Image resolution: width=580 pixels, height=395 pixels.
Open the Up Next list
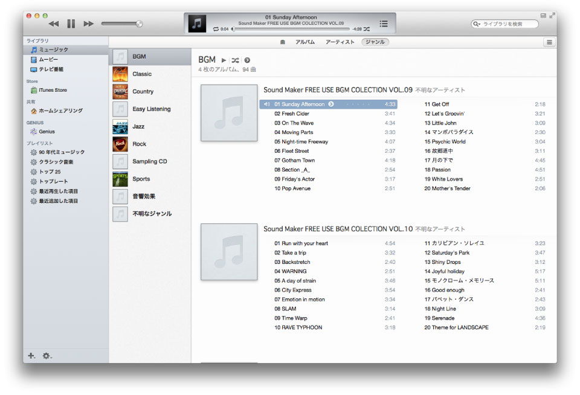click(384, 24)
